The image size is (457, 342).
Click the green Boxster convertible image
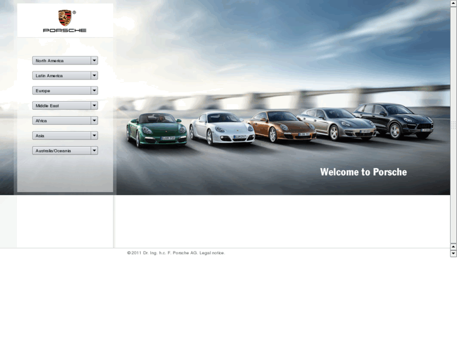(157, 130)
